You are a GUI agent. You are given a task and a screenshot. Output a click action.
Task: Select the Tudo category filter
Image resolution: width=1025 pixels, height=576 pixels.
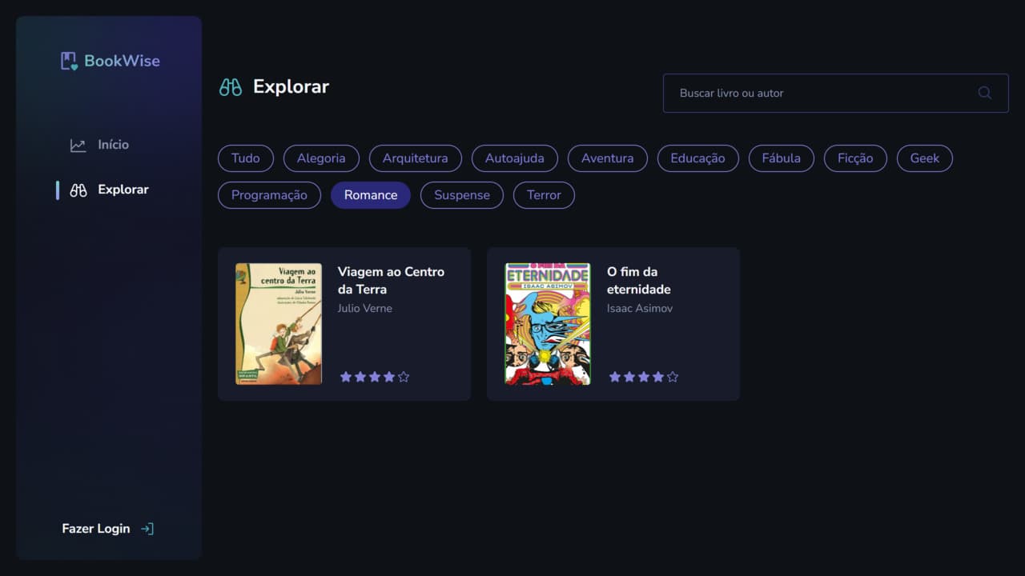tap(245, 158)
